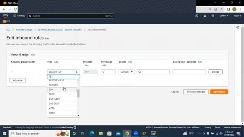Open Feedback in footer

coord(7,127)
